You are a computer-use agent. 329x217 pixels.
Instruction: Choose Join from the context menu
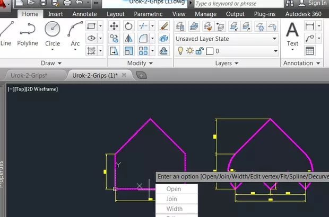172,199
